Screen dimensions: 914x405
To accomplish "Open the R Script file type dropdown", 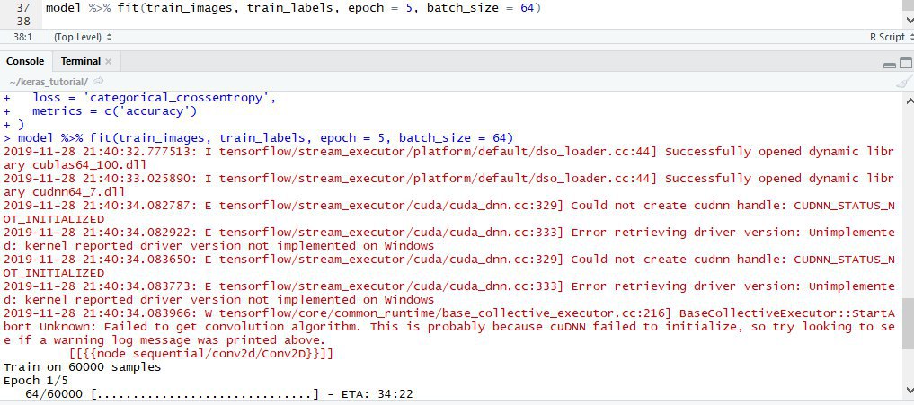I will (x=891, y=37).
